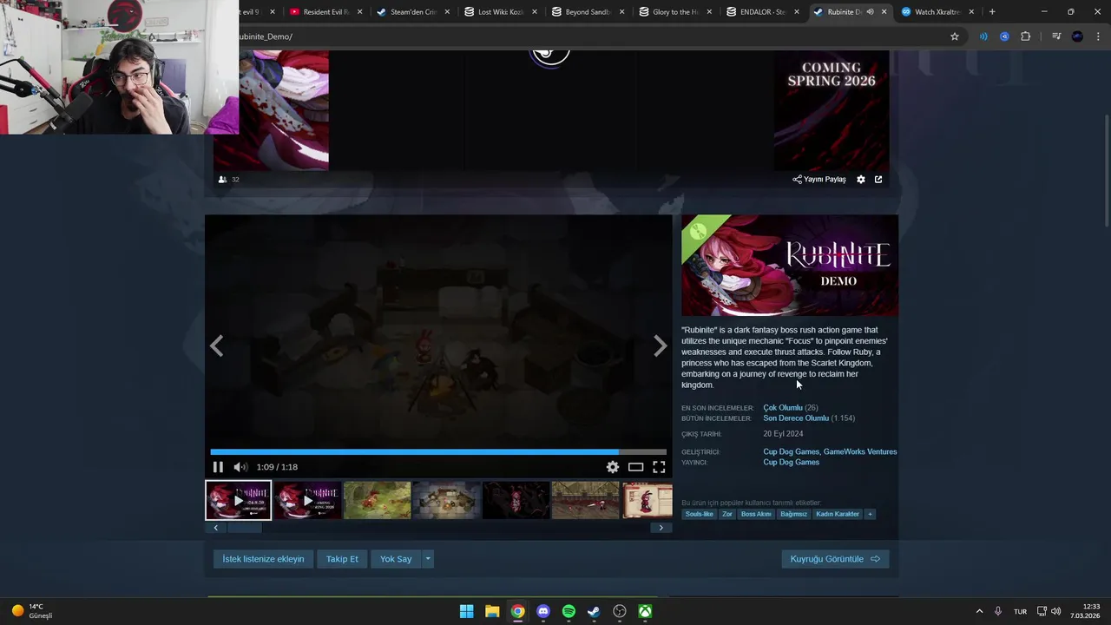Click broadcast viewer count icon
This screenshot has height=625, width=1111.
(222, 180)
